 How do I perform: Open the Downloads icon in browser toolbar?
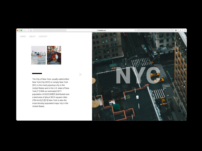click(176, 30)
